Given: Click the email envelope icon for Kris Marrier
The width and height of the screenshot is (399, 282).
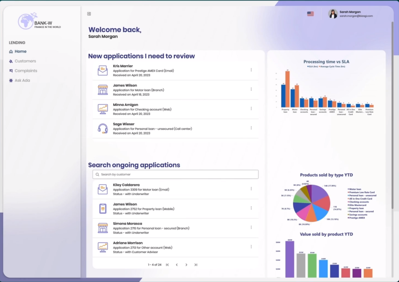Looking at the screenshot, I should [102, 70].
